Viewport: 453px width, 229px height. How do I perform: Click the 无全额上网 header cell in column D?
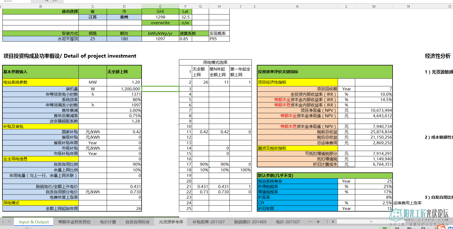tap(124, 72)
